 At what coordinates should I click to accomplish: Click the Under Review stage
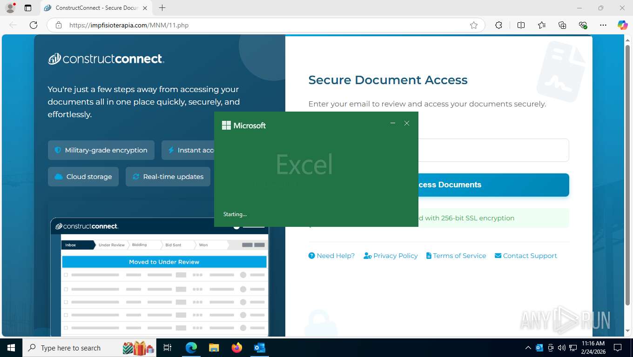pos(112,245)
